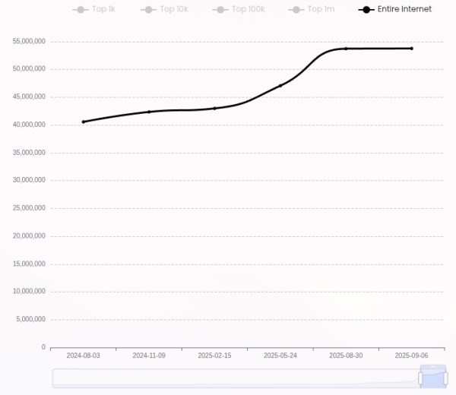
Task: Click the unselected area of zoom slider track
Action: point(228,378)
